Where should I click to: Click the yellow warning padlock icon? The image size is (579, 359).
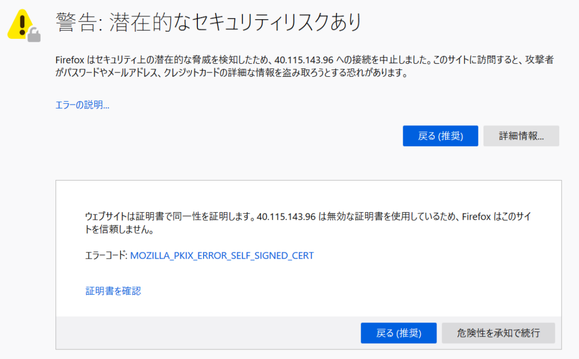pos(24,25)
